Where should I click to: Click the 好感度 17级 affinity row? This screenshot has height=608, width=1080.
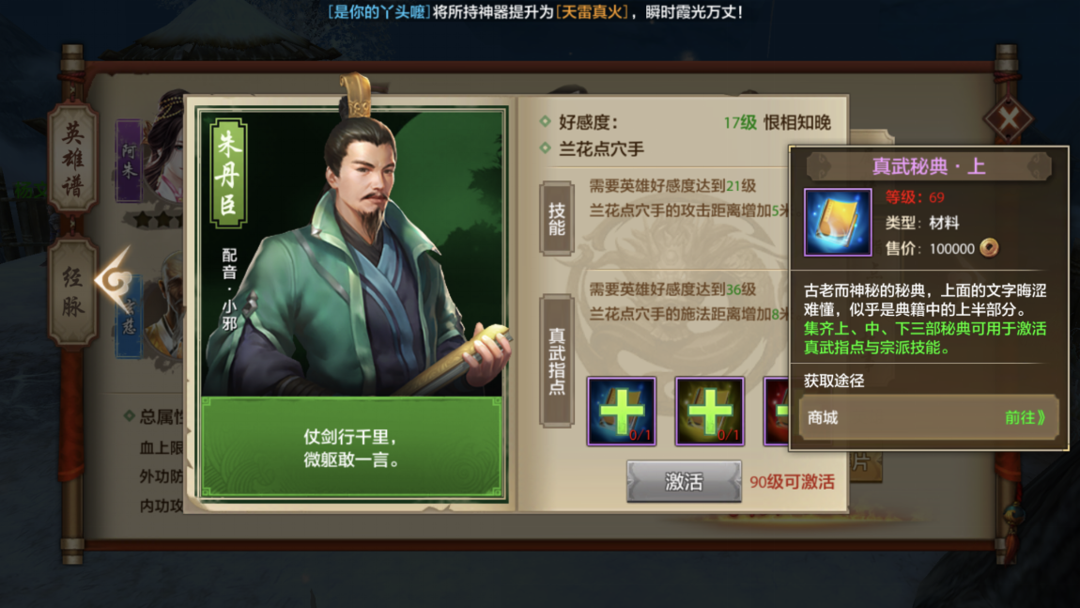coord(686,122)
